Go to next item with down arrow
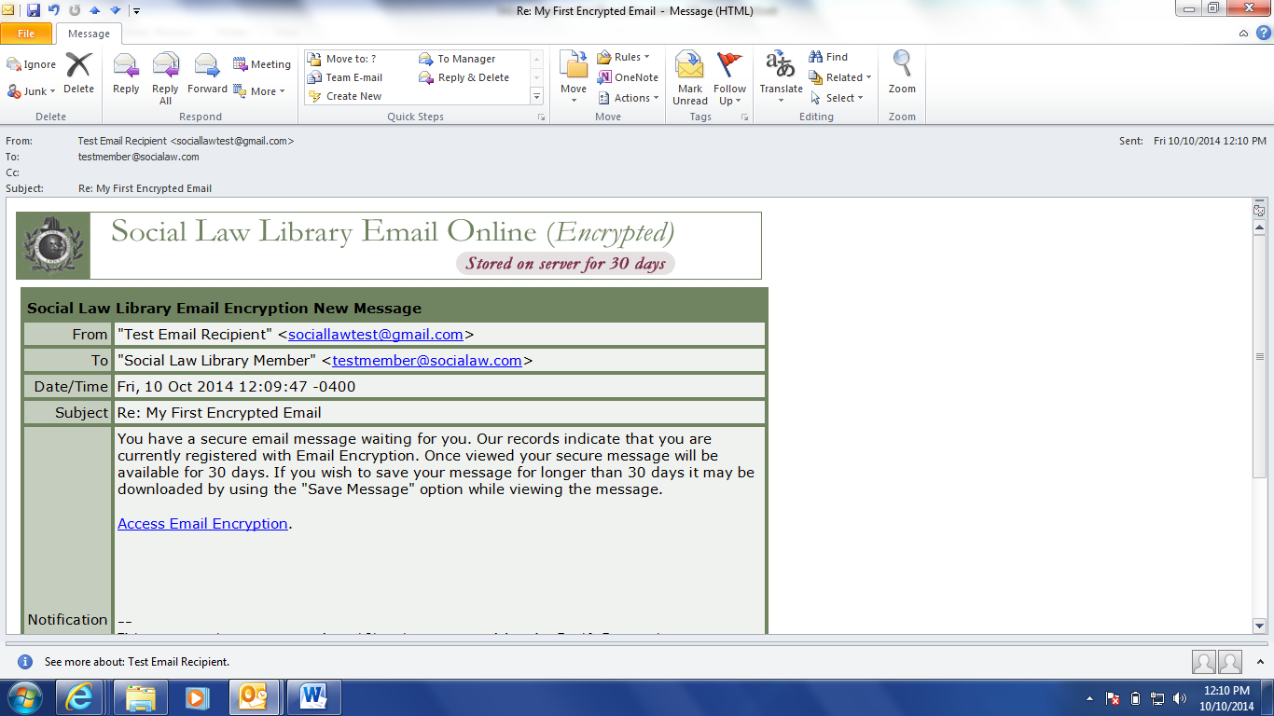The height and width of the screenshot is (716, 1274). coord(115,10)
